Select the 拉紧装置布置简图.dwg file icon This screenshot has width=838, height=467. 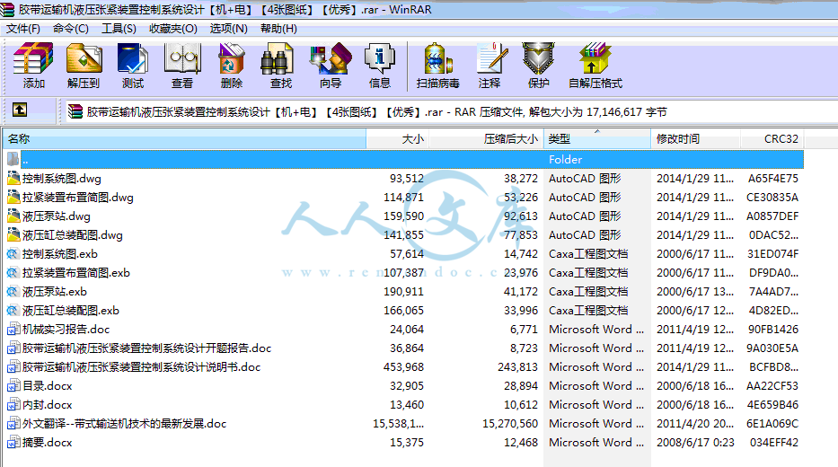[x=13, y=198]
